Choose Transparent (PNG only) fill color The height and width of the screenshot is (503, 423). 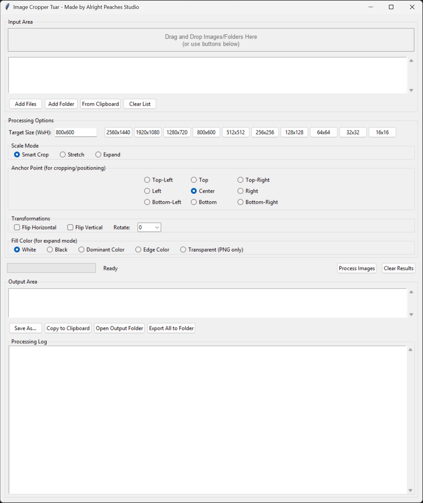click(183, 250)
